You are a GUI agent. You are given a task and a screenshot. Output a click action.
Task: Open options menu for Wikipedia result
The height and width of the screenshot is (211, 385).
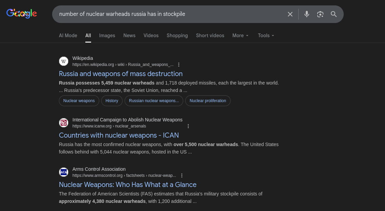[179, 65]
